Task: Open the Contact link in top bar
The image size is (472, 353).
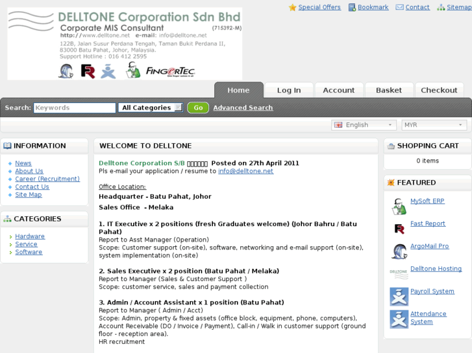Action: (417, 7)
